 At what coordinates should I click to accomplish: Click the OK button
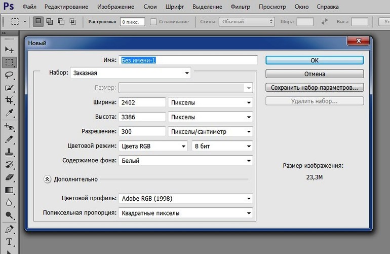[x=315, y=60]
